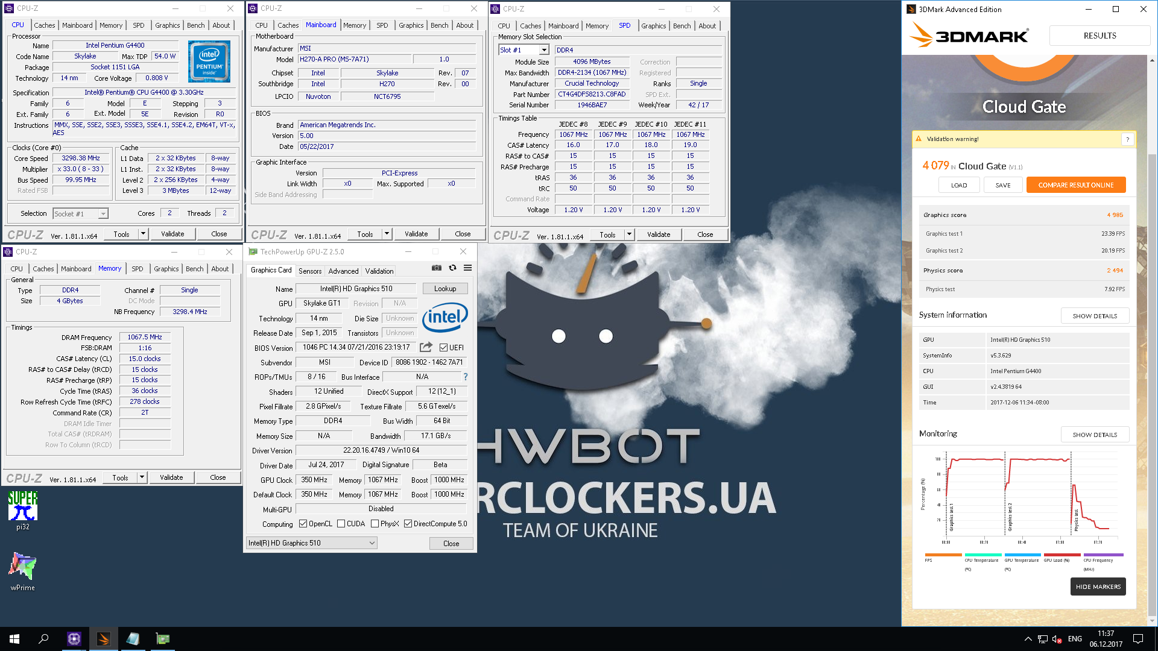Toggle the UEFI checkbox in GPU-Z
This screenshot has width=1158, height=651.
[443, 348]
